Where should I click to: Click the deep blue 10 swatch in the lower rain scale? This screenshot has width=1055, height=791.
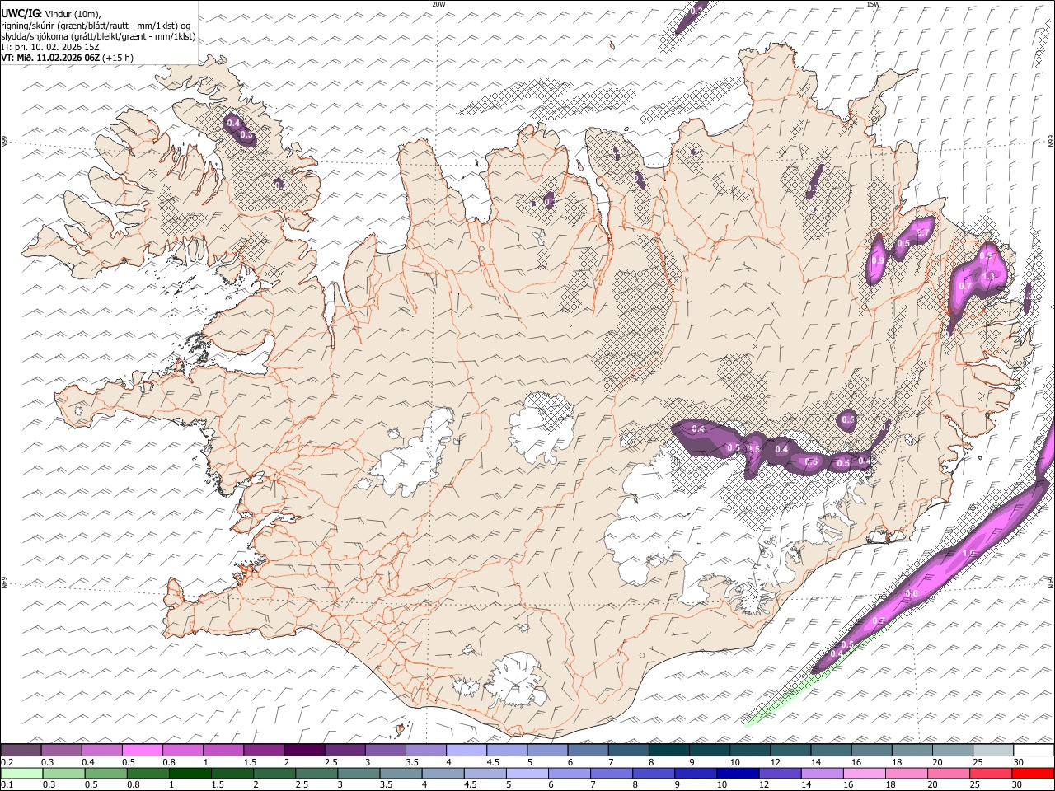tap(738, 773)
